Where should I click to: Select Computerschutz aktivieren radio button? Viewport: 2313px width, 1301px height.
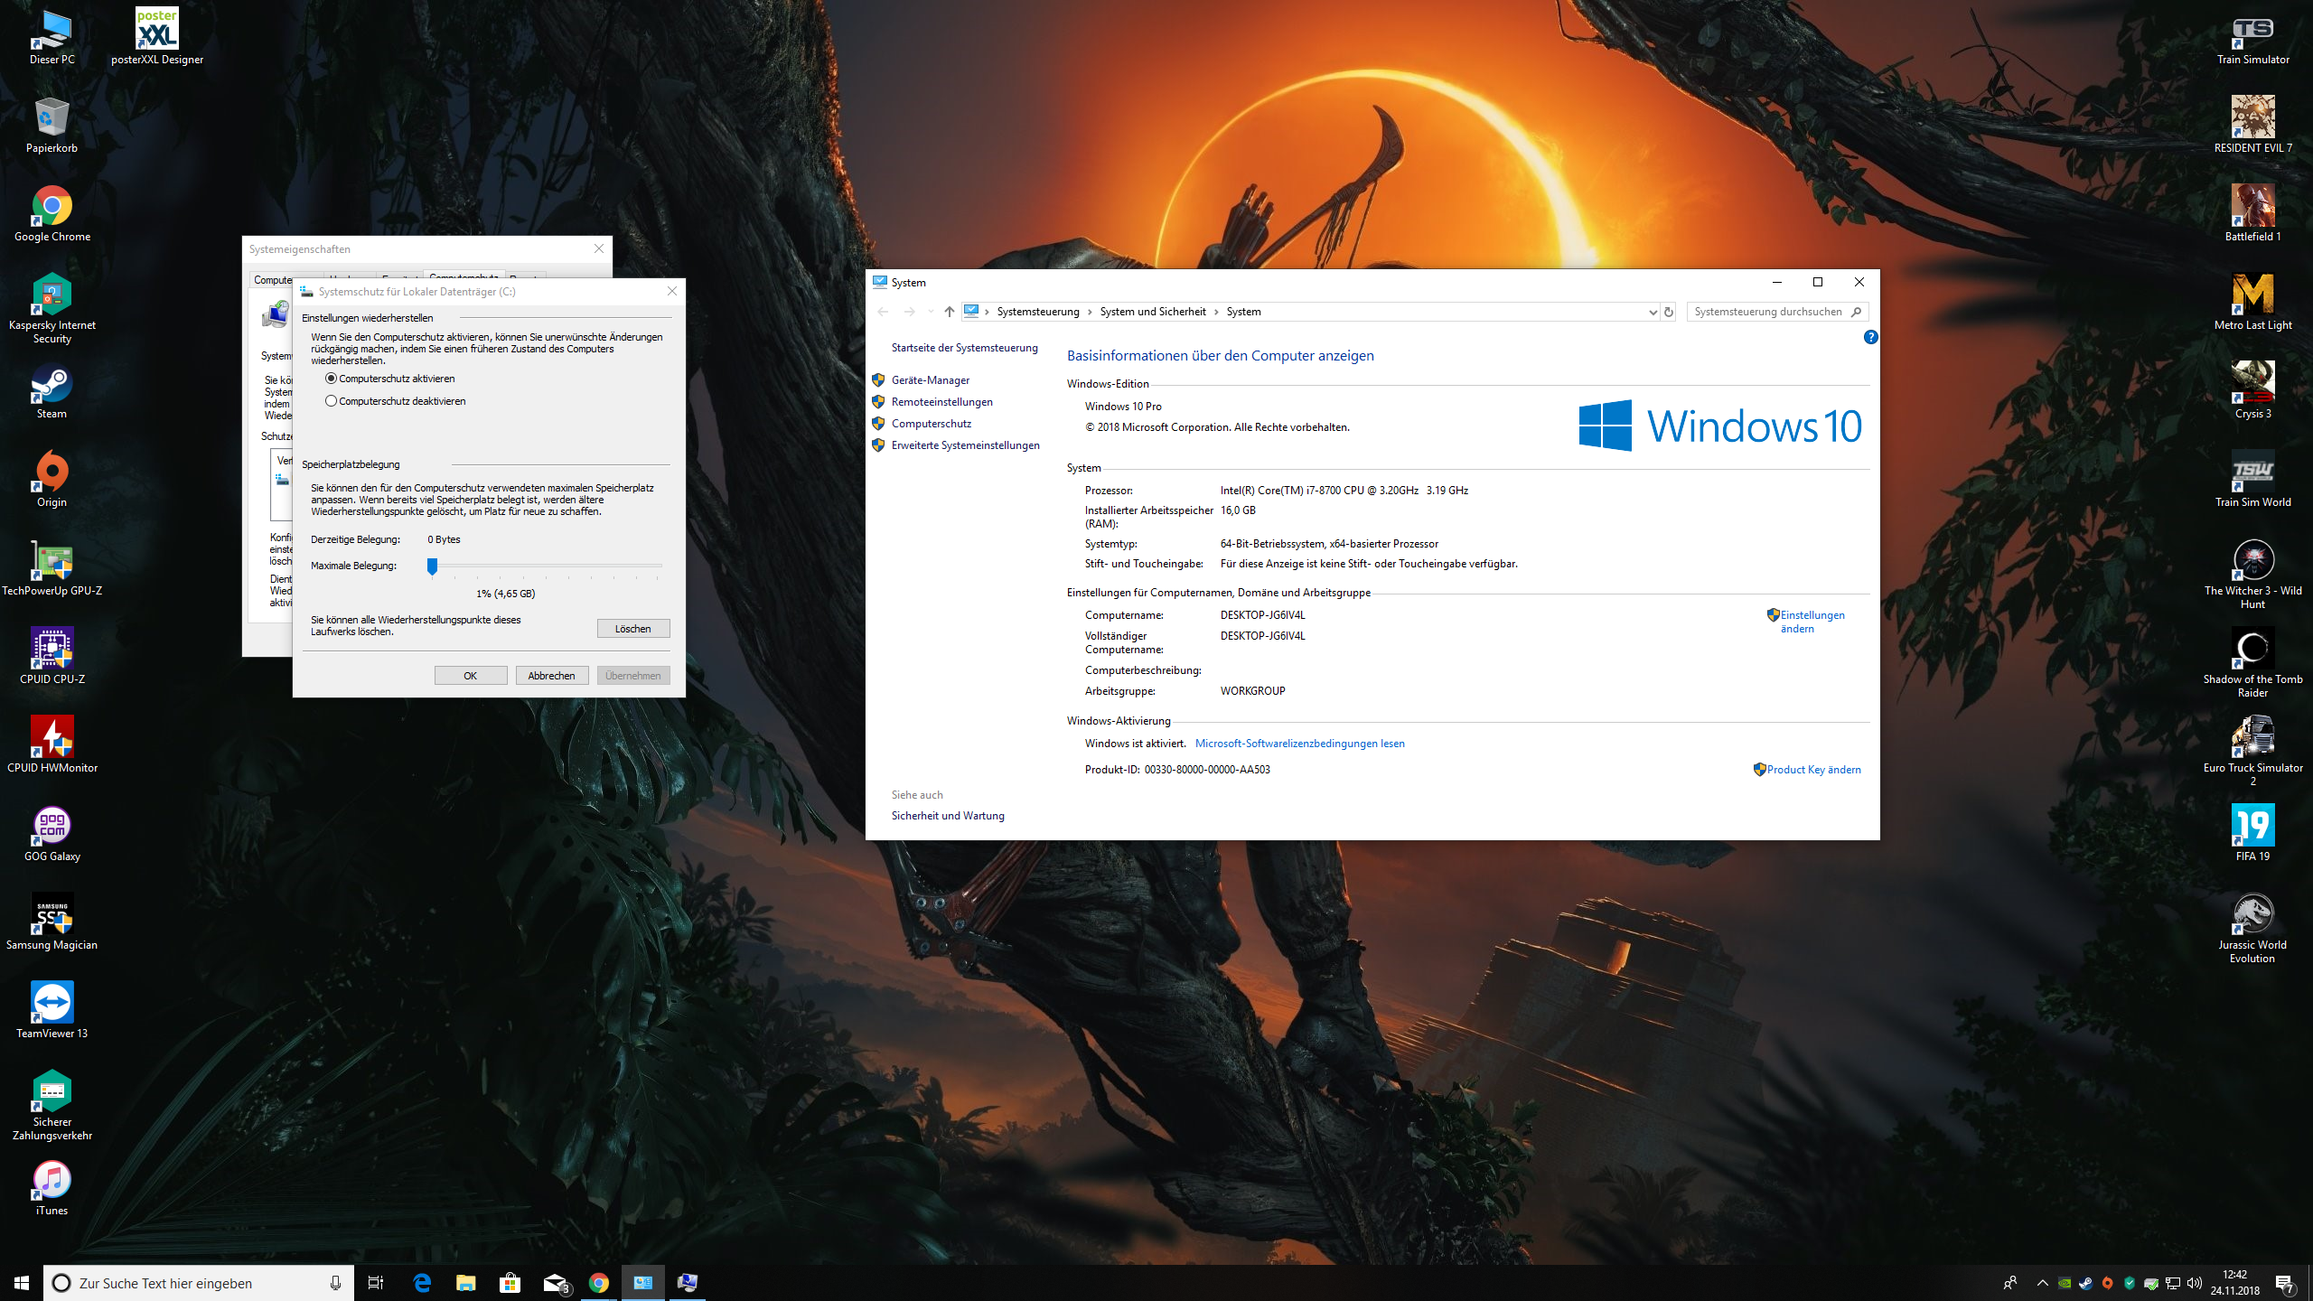[331, 379]
